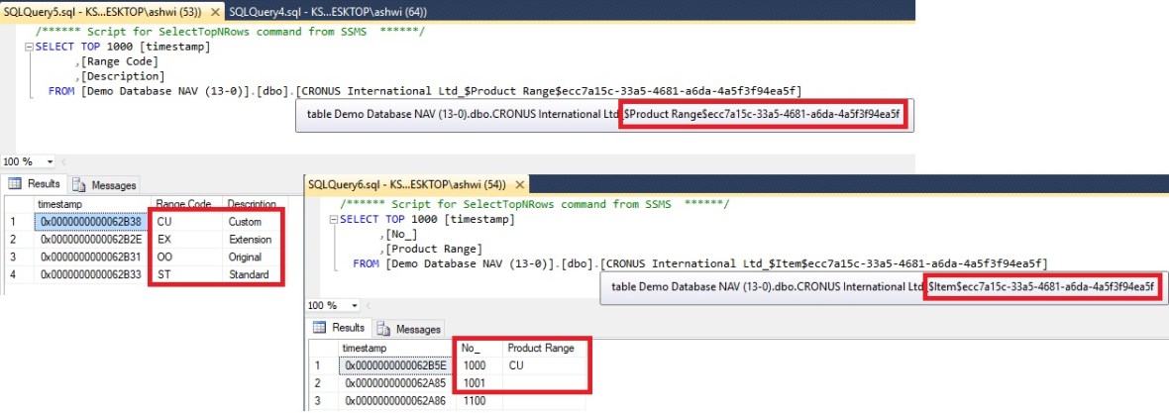Click the Product Range column header
The image size is (1169, 413).
tap(540, 348)
